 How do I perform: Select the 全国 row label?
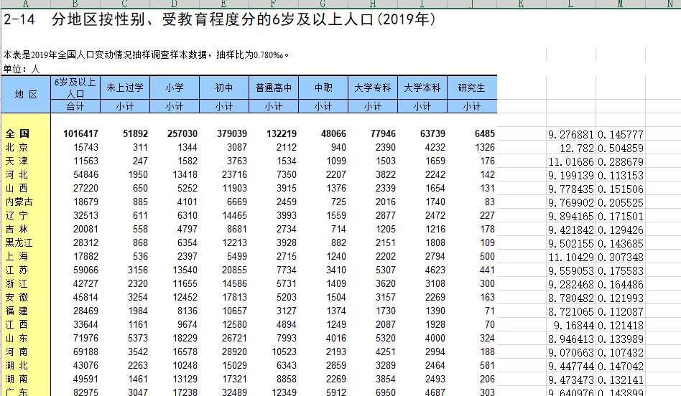(17, 133)
